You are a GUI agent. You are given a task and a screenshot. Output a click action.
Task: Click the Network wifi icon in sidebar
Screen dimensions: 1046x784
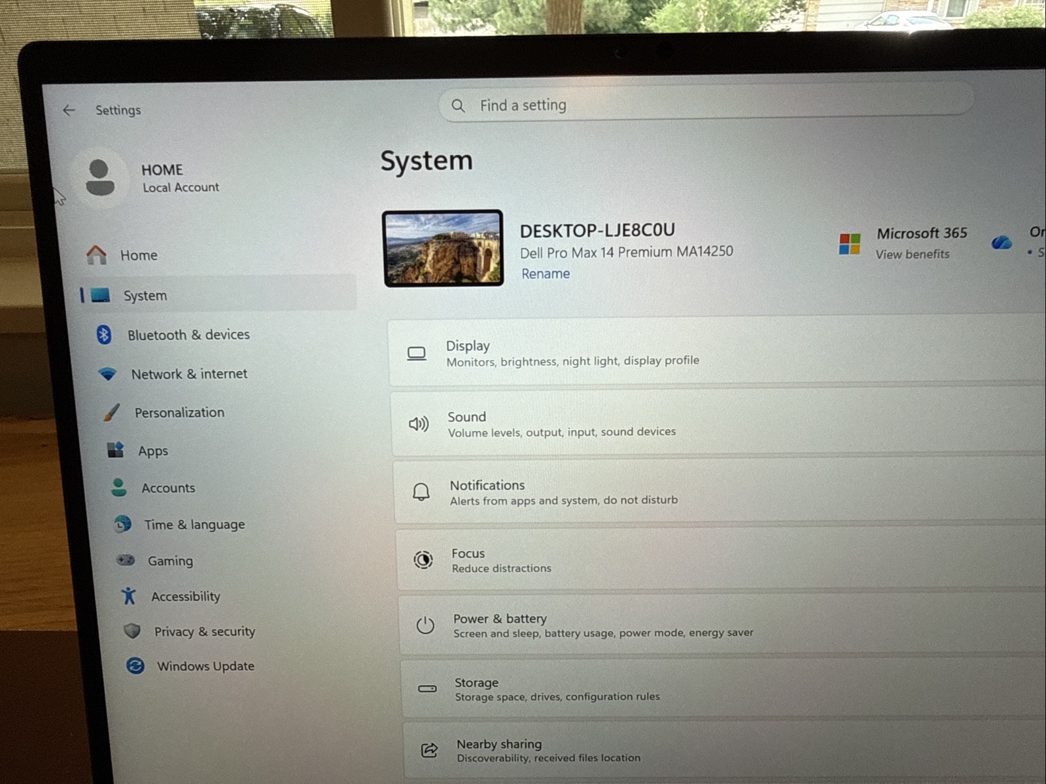[108, 374]
